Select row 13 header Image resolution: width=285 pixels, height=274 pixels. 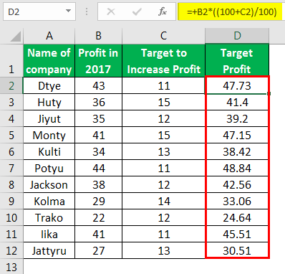pos(11,267)
